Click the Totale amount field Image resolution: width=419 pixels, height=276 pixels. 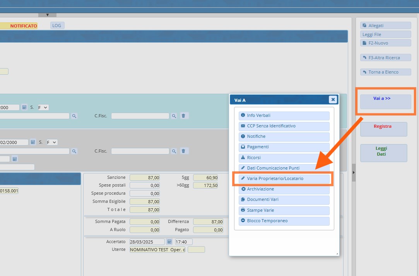coord(145,210)
